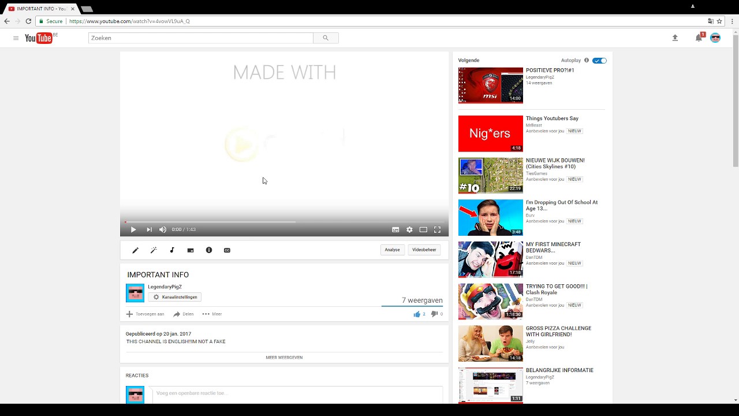
Task: Click the Secure site info label
Action: [x=51, y=21]
